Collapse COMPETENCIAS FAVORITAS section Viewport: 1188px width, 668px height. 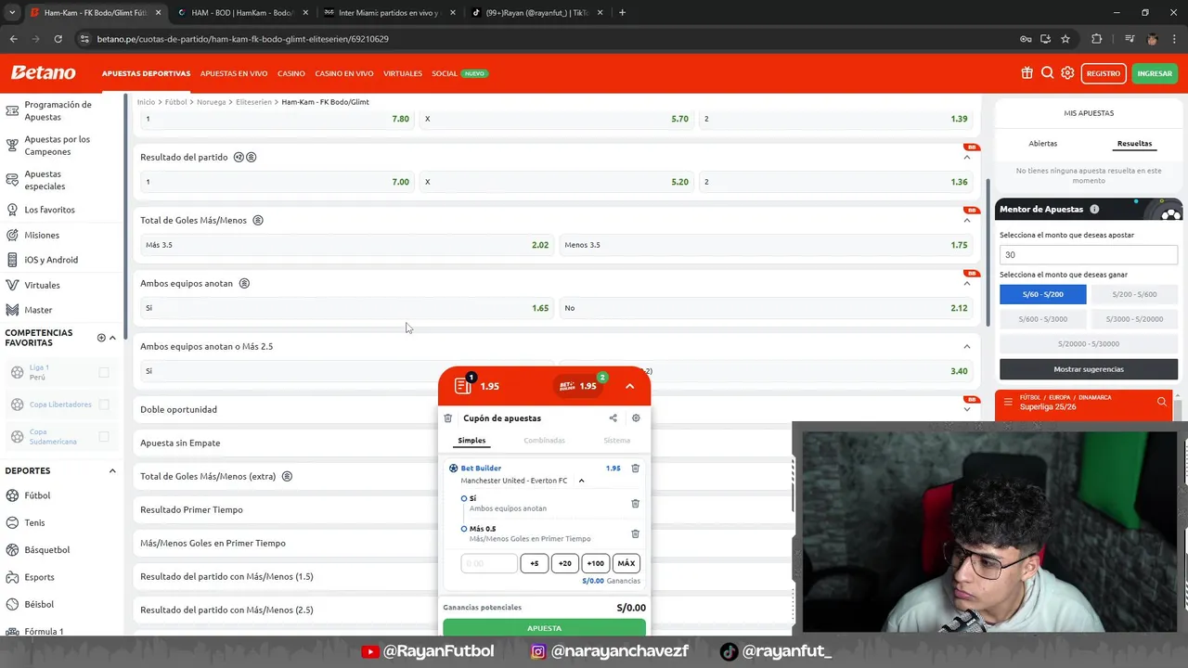point(112,338)
